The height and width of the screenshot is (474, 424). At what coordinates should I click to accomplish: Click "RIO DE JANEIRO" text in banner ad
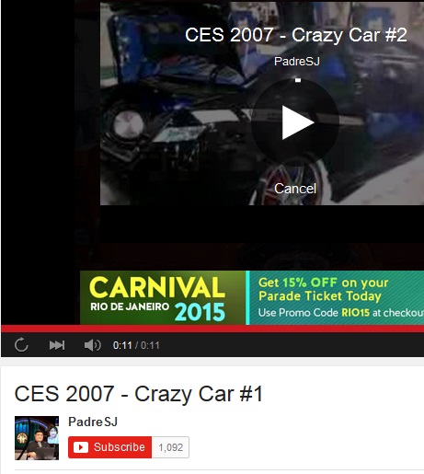pos(130,306)
